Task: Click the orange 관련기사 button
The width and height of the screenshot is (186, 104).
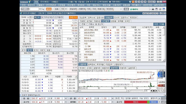Action: [73, 17]
